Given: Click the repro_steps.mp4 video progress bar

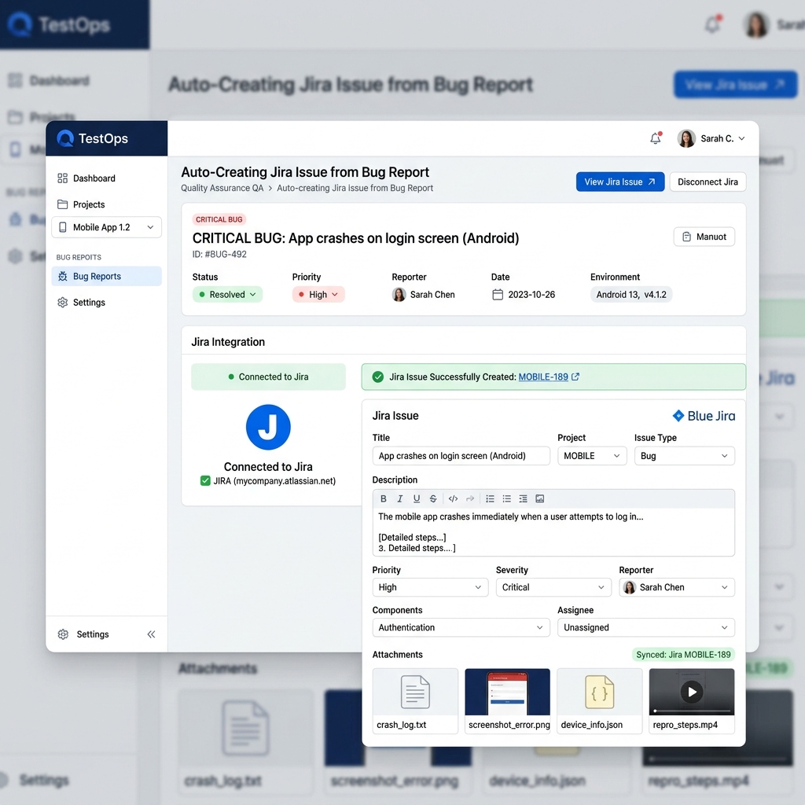Looking at the screenshot, I should [x=692, y=711].
